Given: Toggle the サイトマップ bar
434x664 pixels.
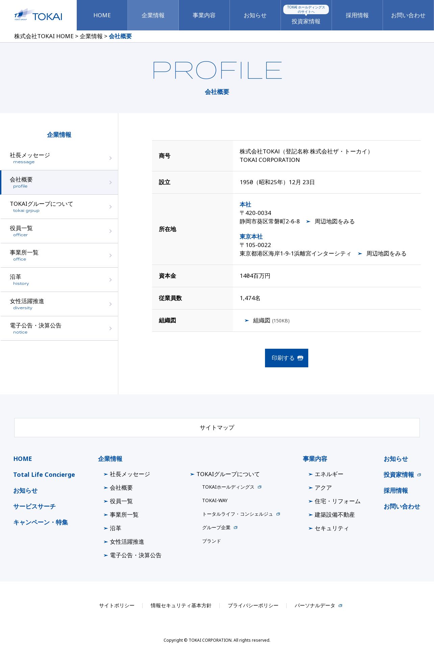Looking at the screenshot, I should pos(217,427).
